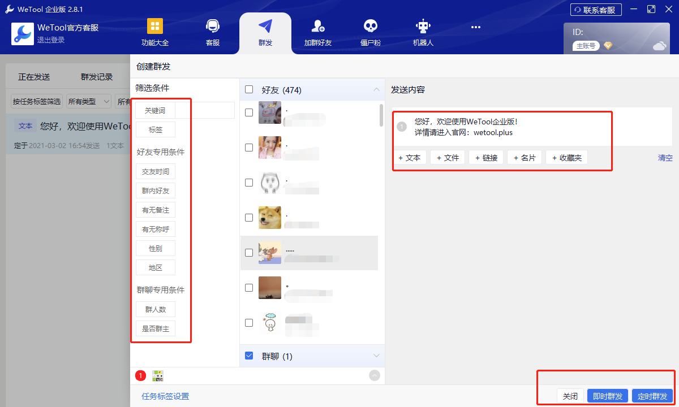Image resolution: width=679 pixels, height=407 pixels.
Task: Select the 群人数 filter
Action: [155, 309]
